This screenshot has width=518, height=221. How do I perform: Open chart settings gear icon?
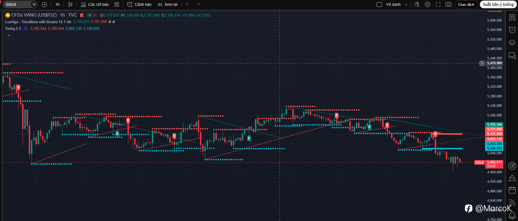pos(428,4)
